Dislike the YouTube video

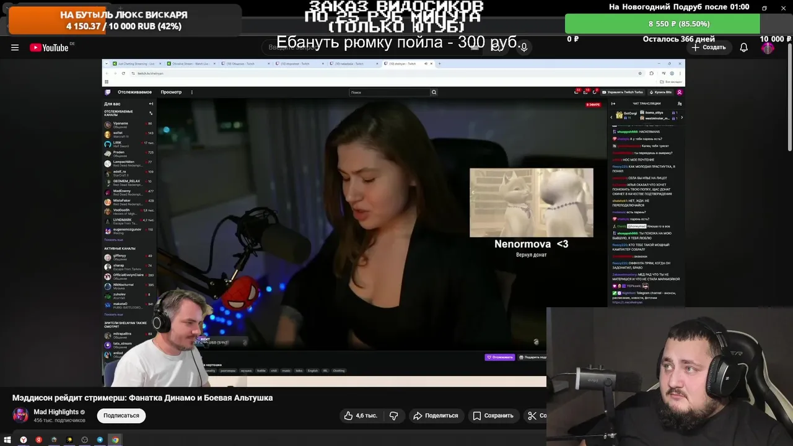click(394, 416)
